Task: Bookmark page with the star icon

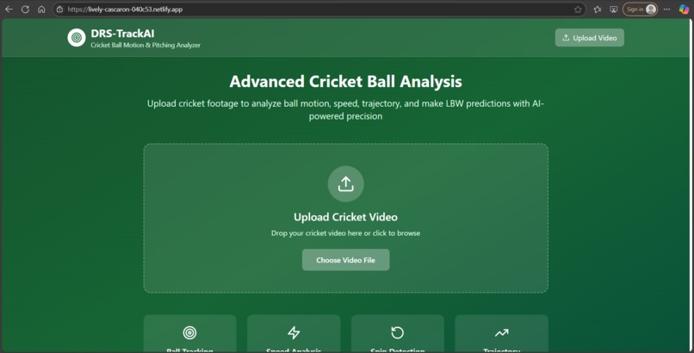Action: point(578,9)
